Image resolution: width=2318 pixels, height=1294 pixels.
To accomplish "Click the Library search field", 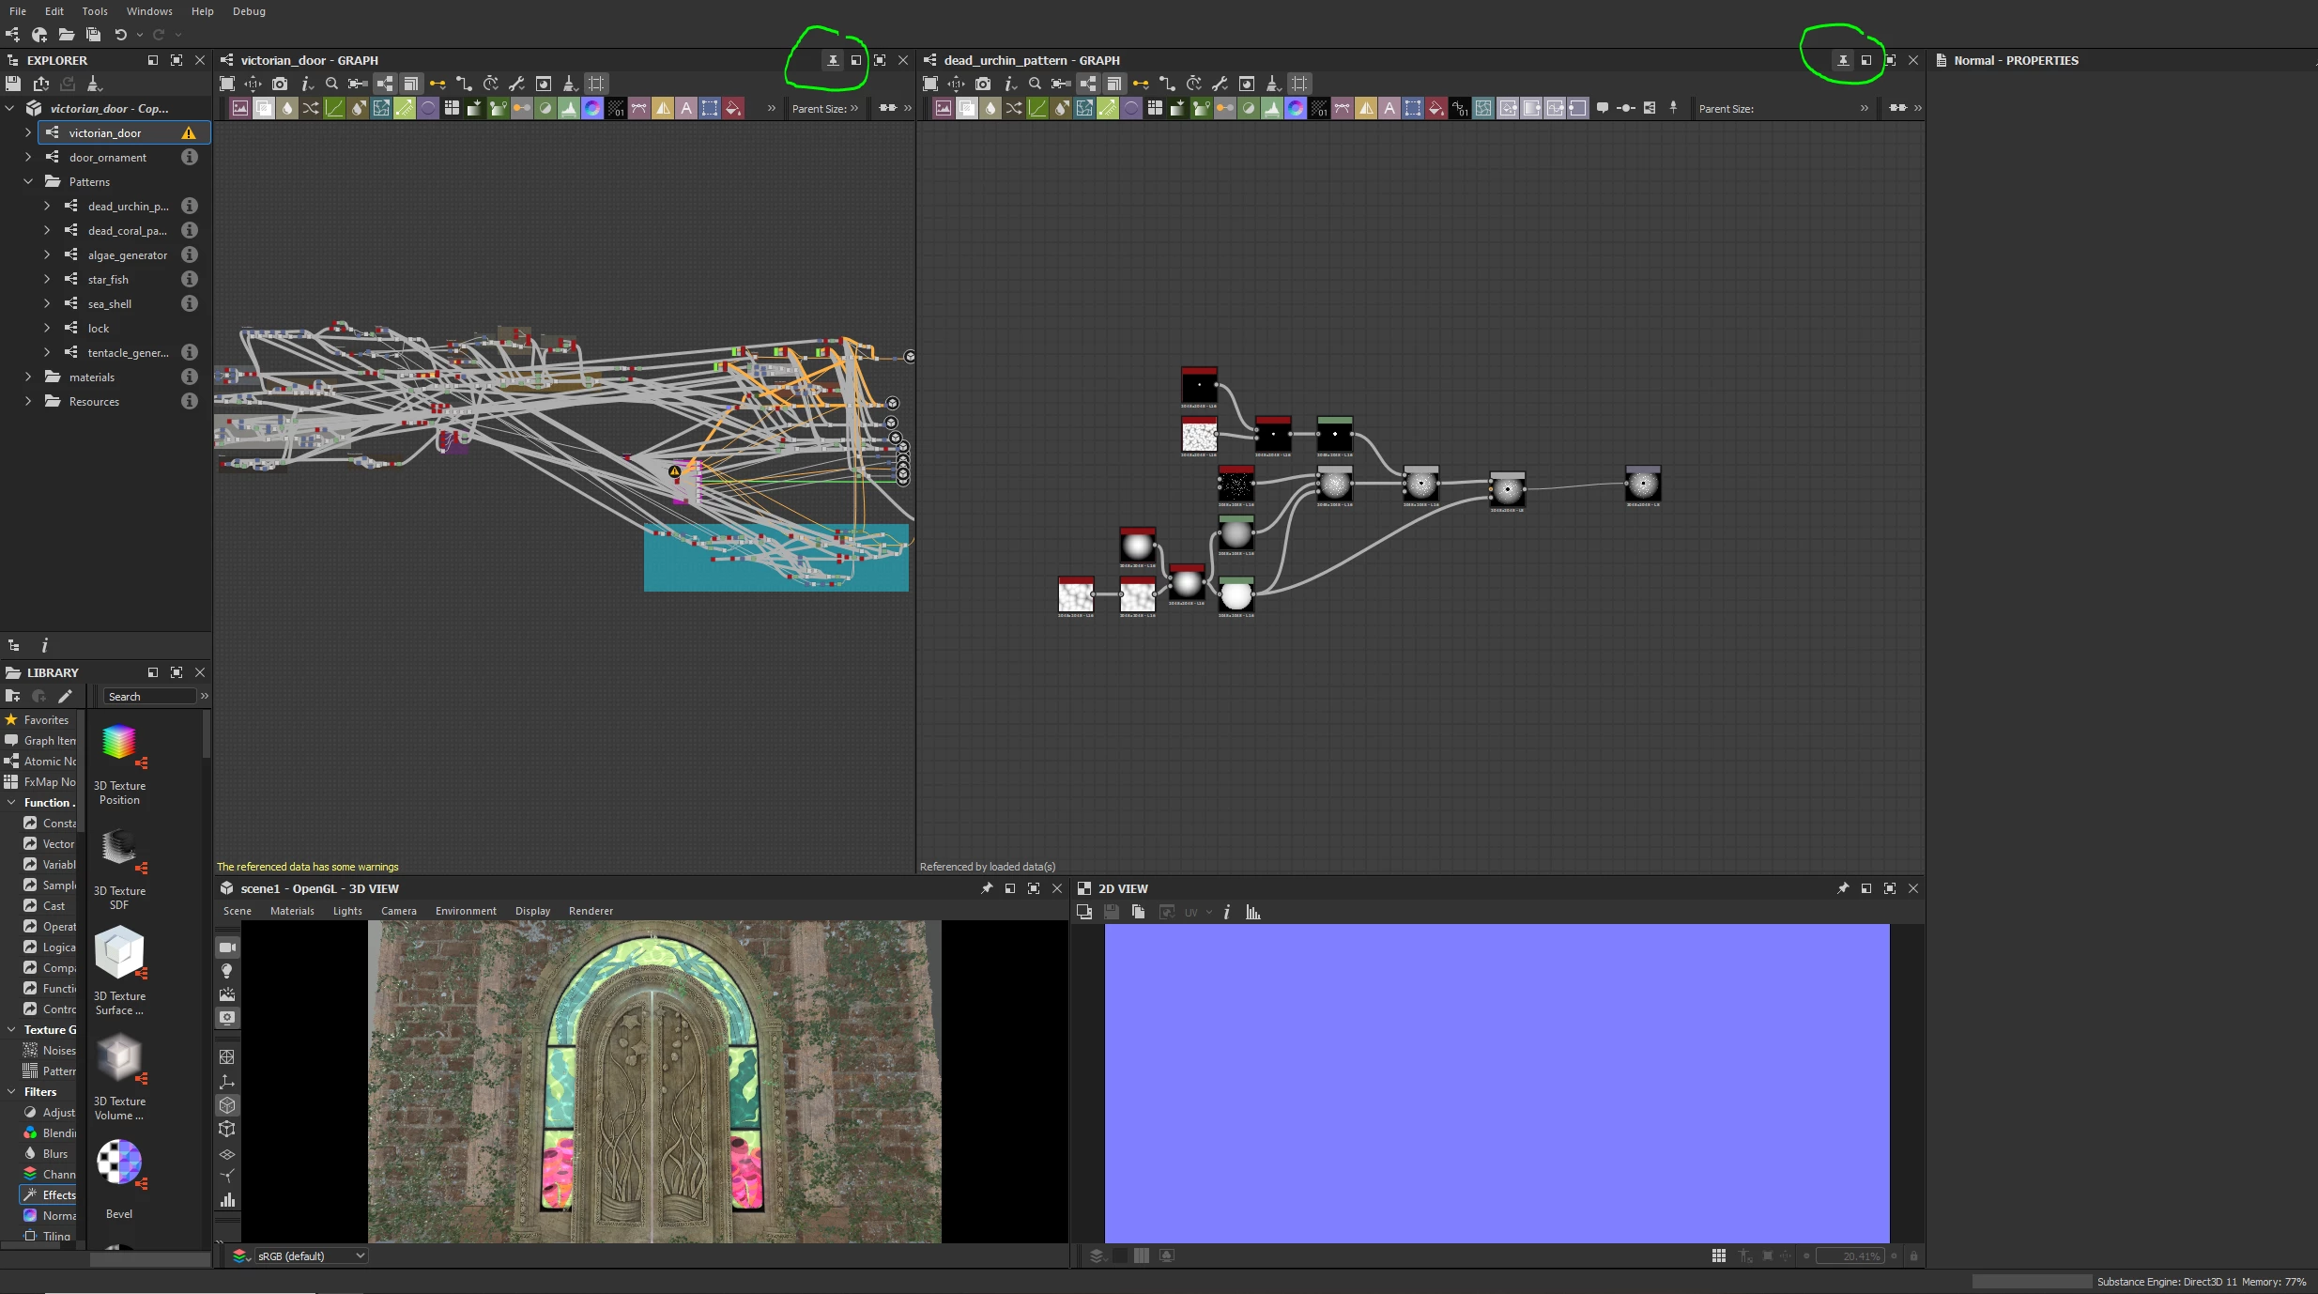I will click(148, 696).
